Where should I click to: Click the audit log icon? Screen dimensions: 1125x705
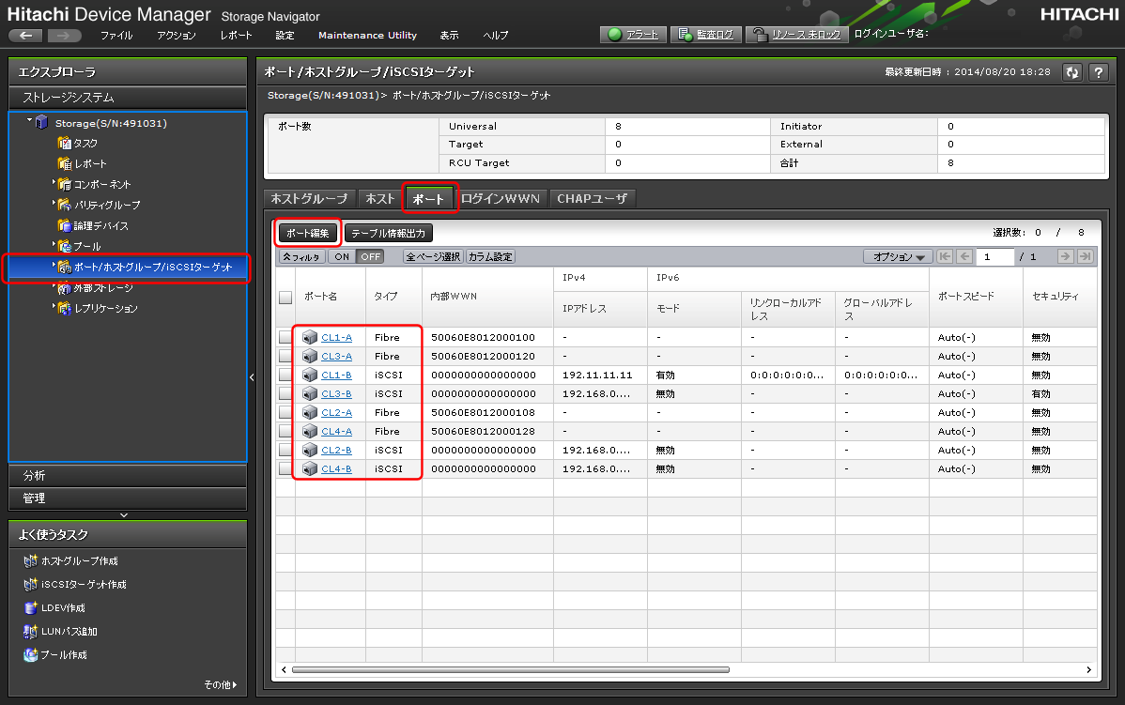point(685,35)
